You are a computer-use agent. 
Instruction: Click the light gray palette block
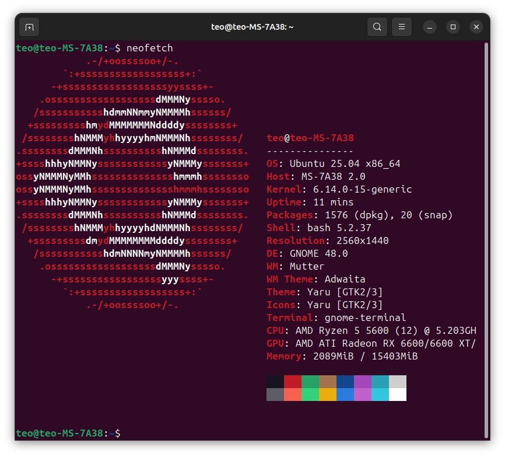[398, 382]
